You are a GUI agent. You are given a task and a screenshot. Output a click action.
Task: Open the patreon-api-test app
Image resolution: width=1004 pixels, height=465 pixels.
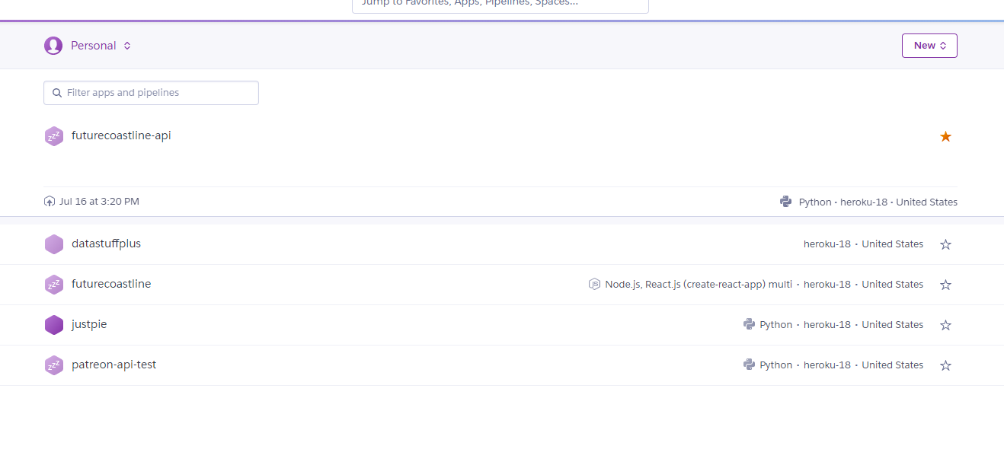pos(114,365)
